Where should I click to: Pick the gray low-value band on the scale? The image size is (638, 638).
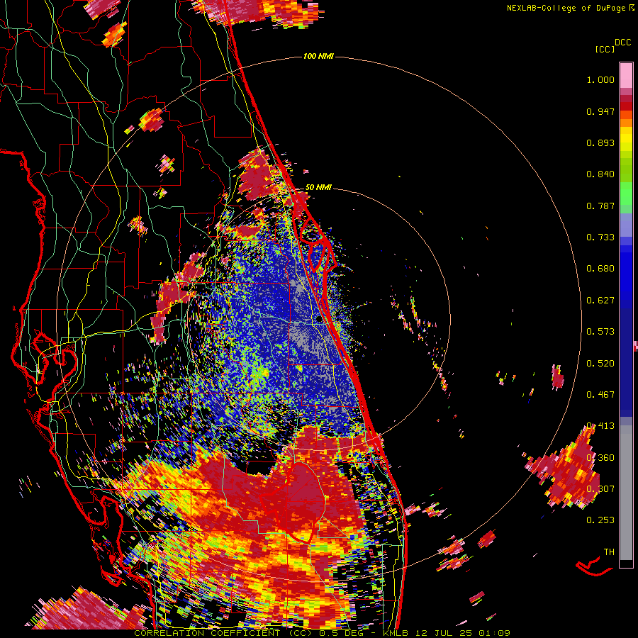pos(626,493)
